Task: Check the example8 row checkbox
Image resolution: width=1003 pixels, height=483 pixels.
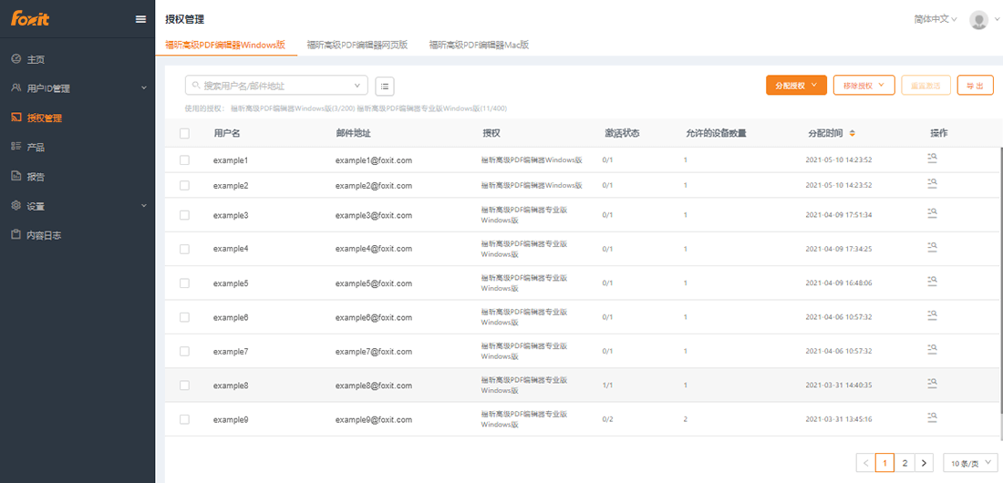Action: (x=184, y=385)
